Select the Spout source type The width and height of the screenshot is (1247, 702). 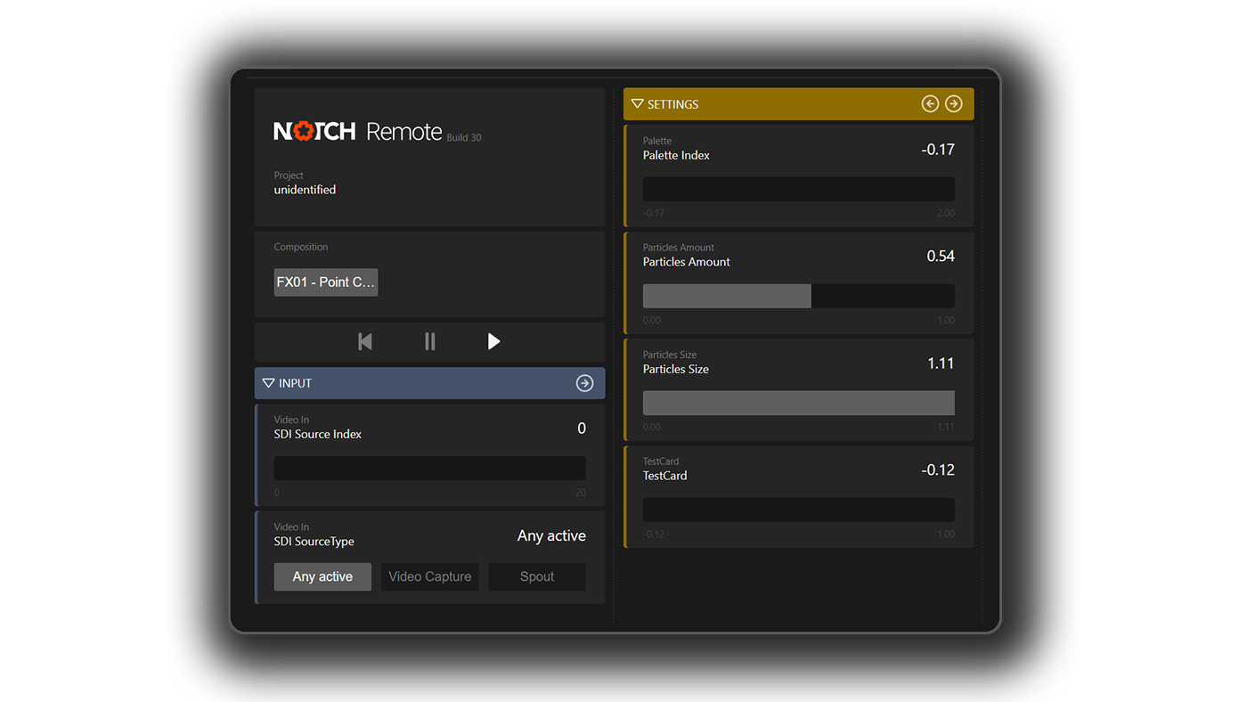pos(537,576)
